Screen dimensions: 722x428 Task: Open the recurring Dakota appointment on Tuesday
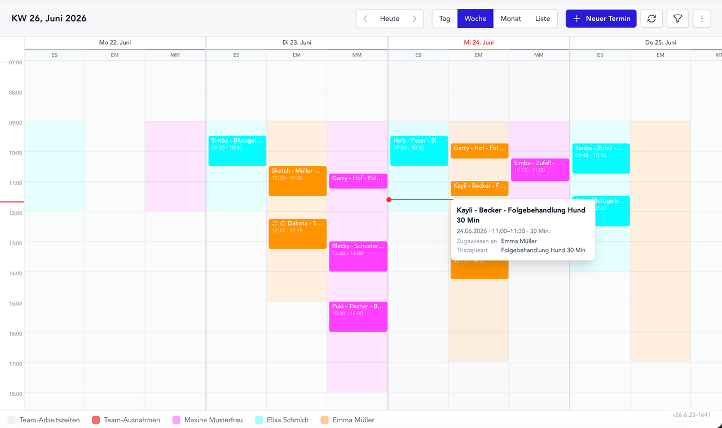(298, 233)
